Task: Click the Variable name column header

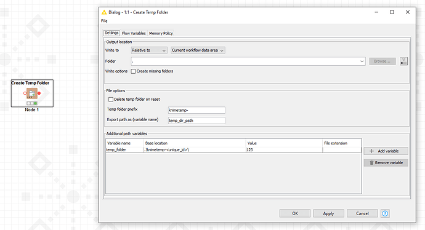Action: coord(124,143)
